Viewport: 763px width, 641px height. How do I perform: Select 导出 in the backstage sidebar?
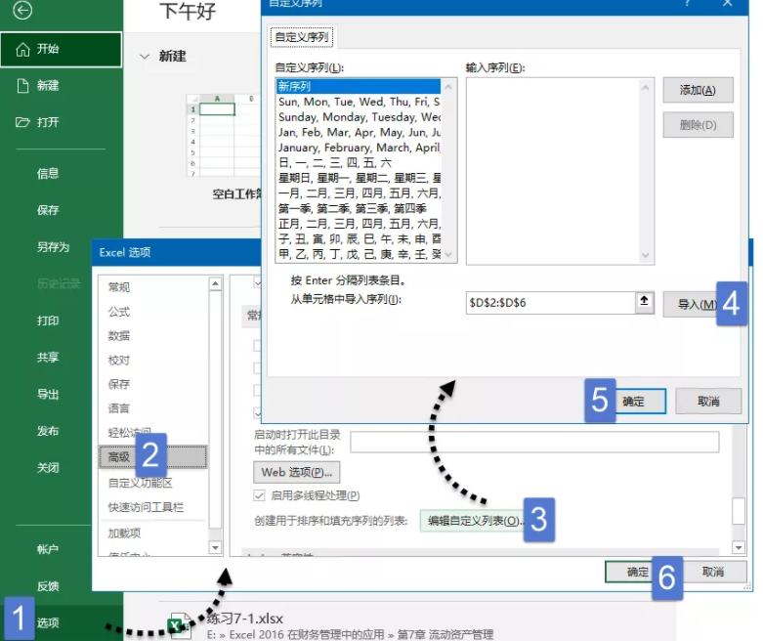coord(48,394)
